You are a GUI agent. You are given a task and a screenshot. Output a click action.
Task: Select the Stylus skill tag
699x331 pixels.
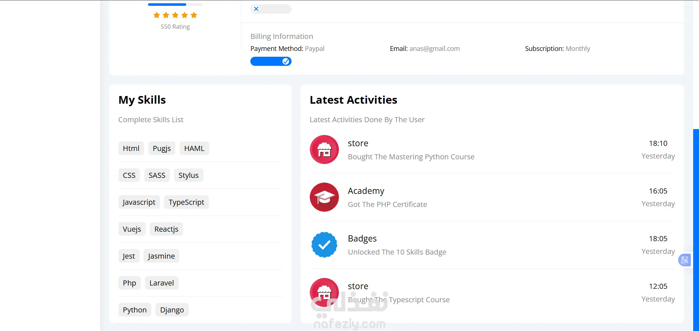click(188, 175)
